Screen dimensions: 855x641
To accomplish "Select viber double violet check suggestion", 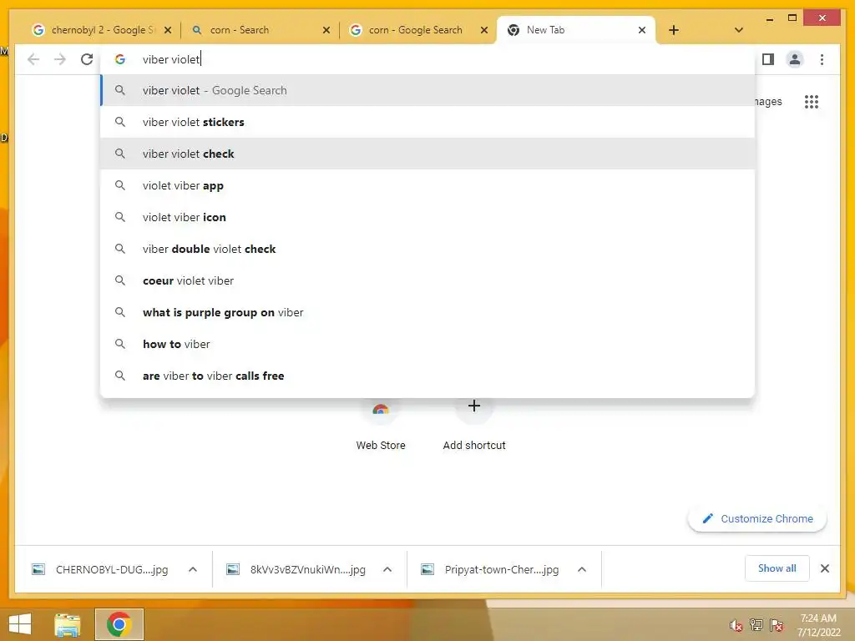I will (x=428, y=249).
